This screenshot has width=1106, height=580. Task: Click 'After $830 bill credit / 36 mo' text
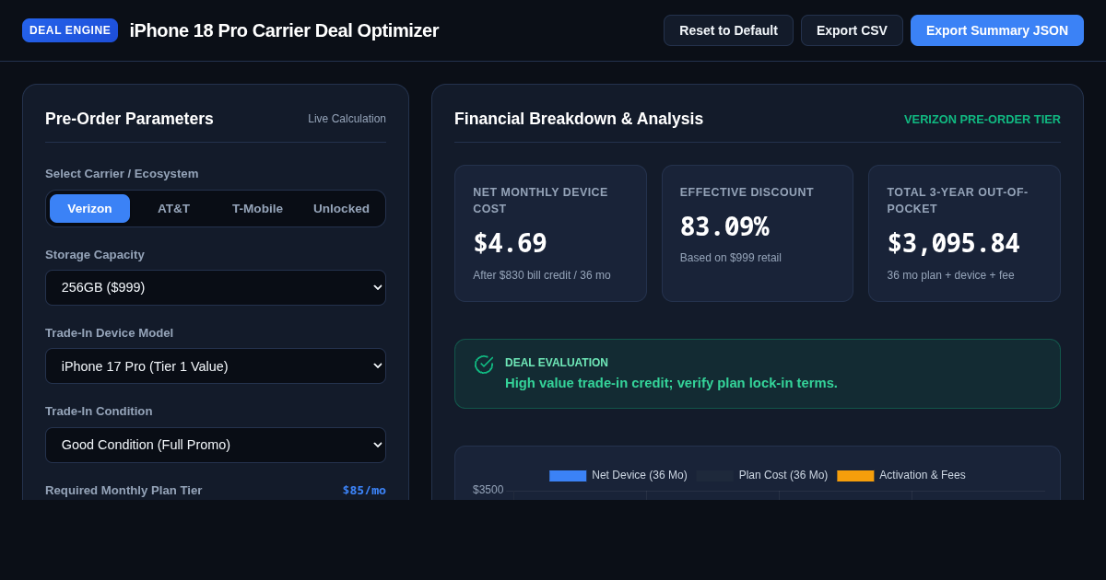coord(542,275)
